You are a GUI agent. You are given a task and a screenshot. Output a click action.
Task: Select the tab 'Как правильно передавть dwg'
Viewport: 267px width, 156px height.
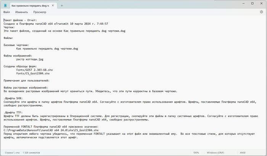(x=30, y=6)
